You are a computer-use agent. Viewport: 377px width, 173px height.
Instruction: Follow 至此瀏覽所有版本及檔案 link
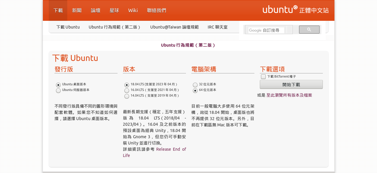coord(289,95)
